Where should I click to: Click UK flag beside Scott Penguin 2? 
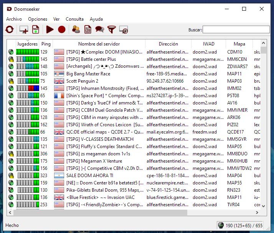[x=59, y=81]
